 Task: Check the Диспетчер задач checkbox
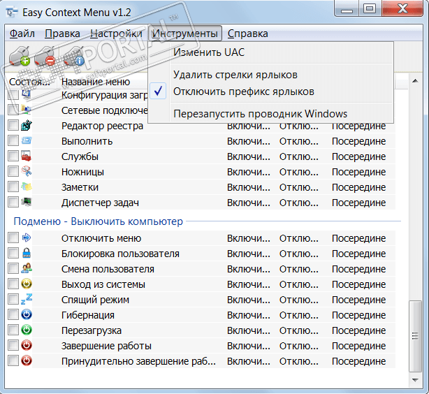(x=13, y=202)
